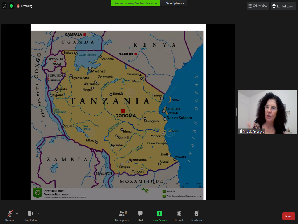This screenshot has height=224, width=298.
Task: Open the meeting information icon
Action: 4,6
